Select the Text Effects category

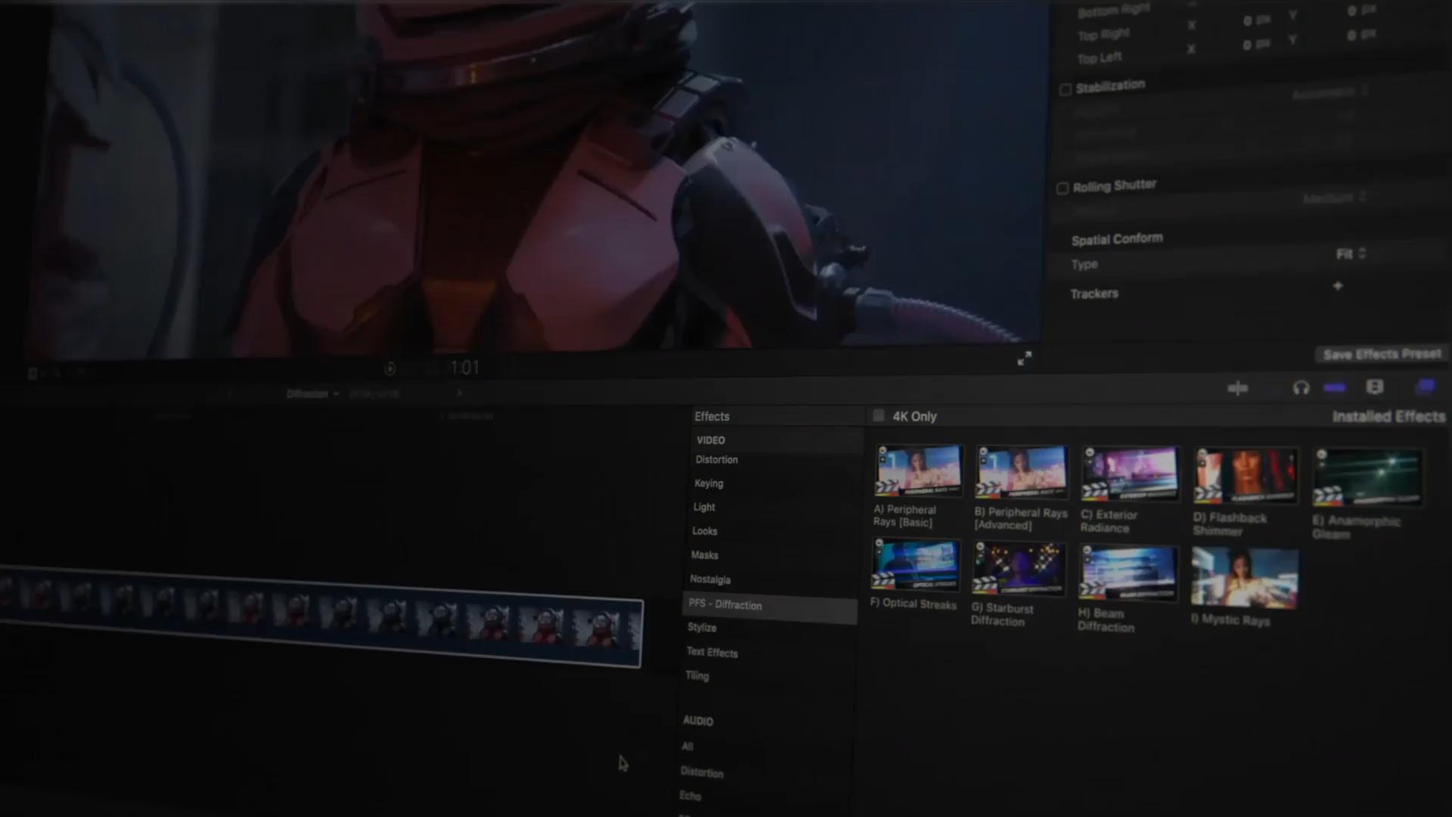point(712,652)
